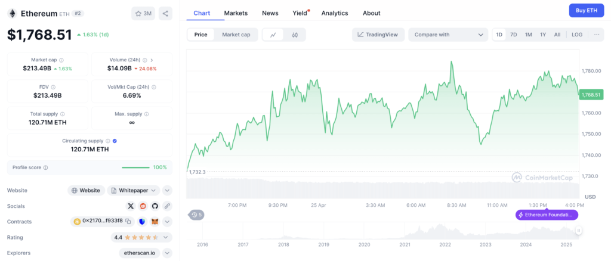This screenshot has height=261, width=611.
Task: Open the About tab
Action: click(371, 13)
